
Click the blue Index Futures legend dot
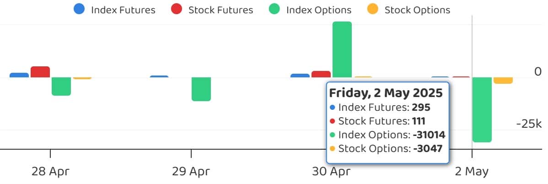(x=79, y=9)
